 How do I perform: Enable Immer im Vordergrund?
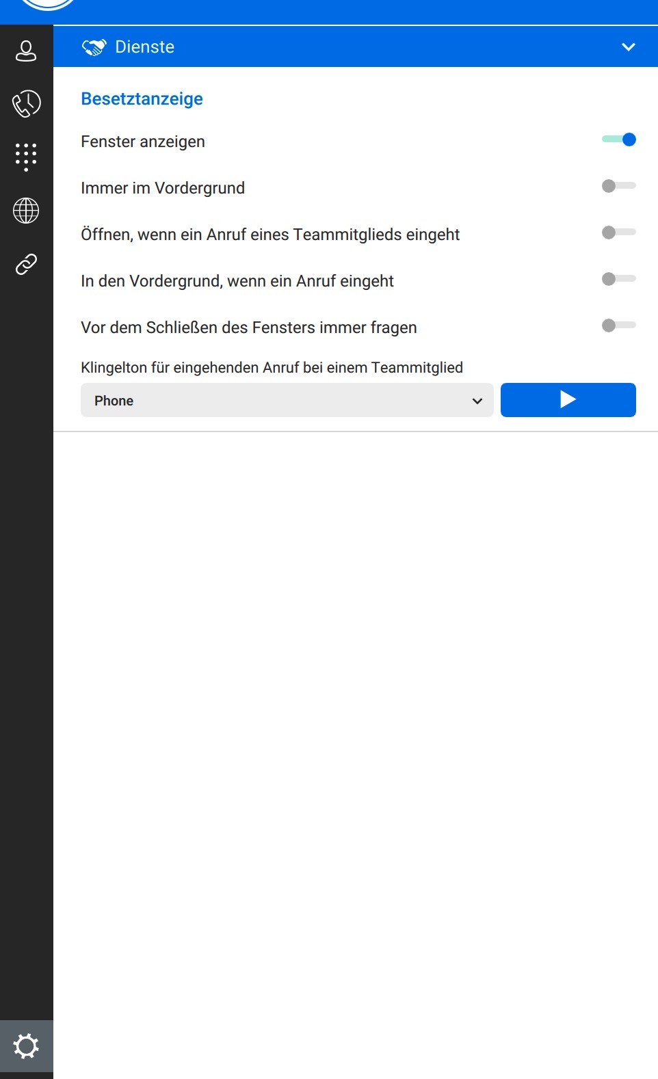tap(619, 185)
